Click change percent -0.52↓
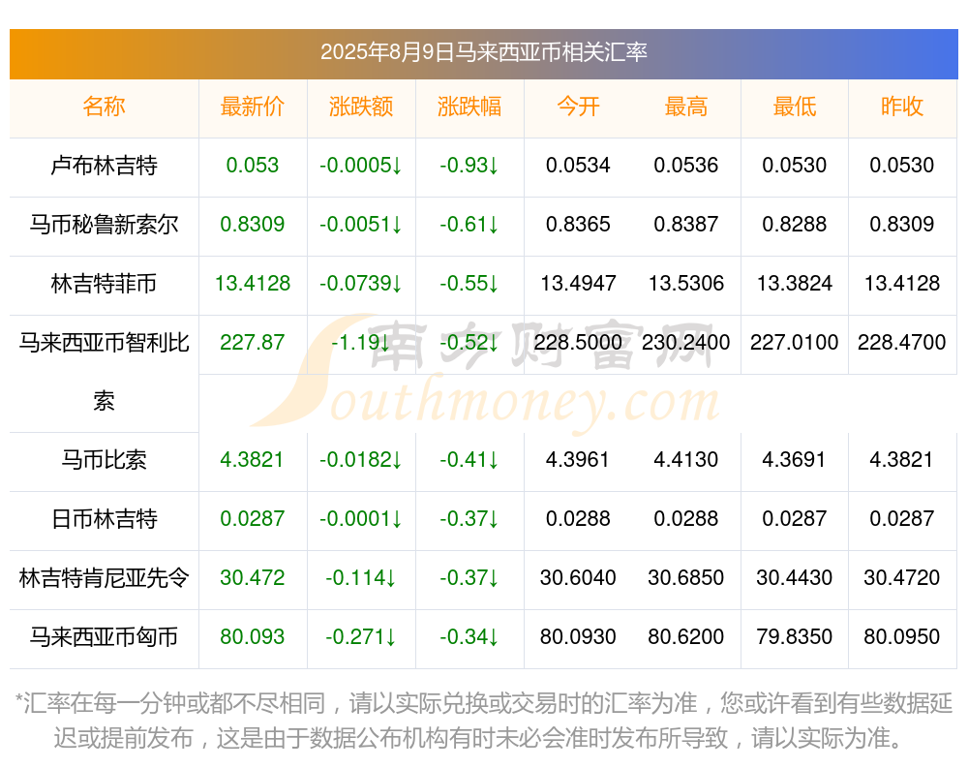Image resolution: width=968 pixels, height=768 pixels. pos(469,342)
